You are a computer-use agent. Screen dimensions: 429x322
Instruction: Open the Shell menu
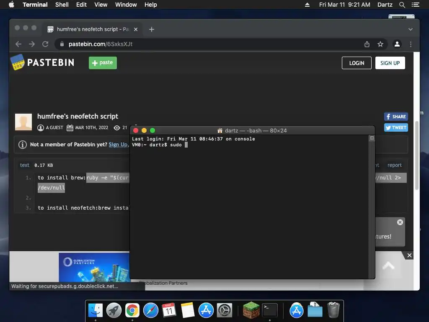[x=62, y=5]
